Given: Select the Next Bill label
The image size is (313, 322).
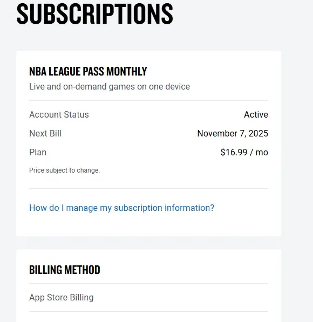Looking at the screenshot, I should [45, 133].
